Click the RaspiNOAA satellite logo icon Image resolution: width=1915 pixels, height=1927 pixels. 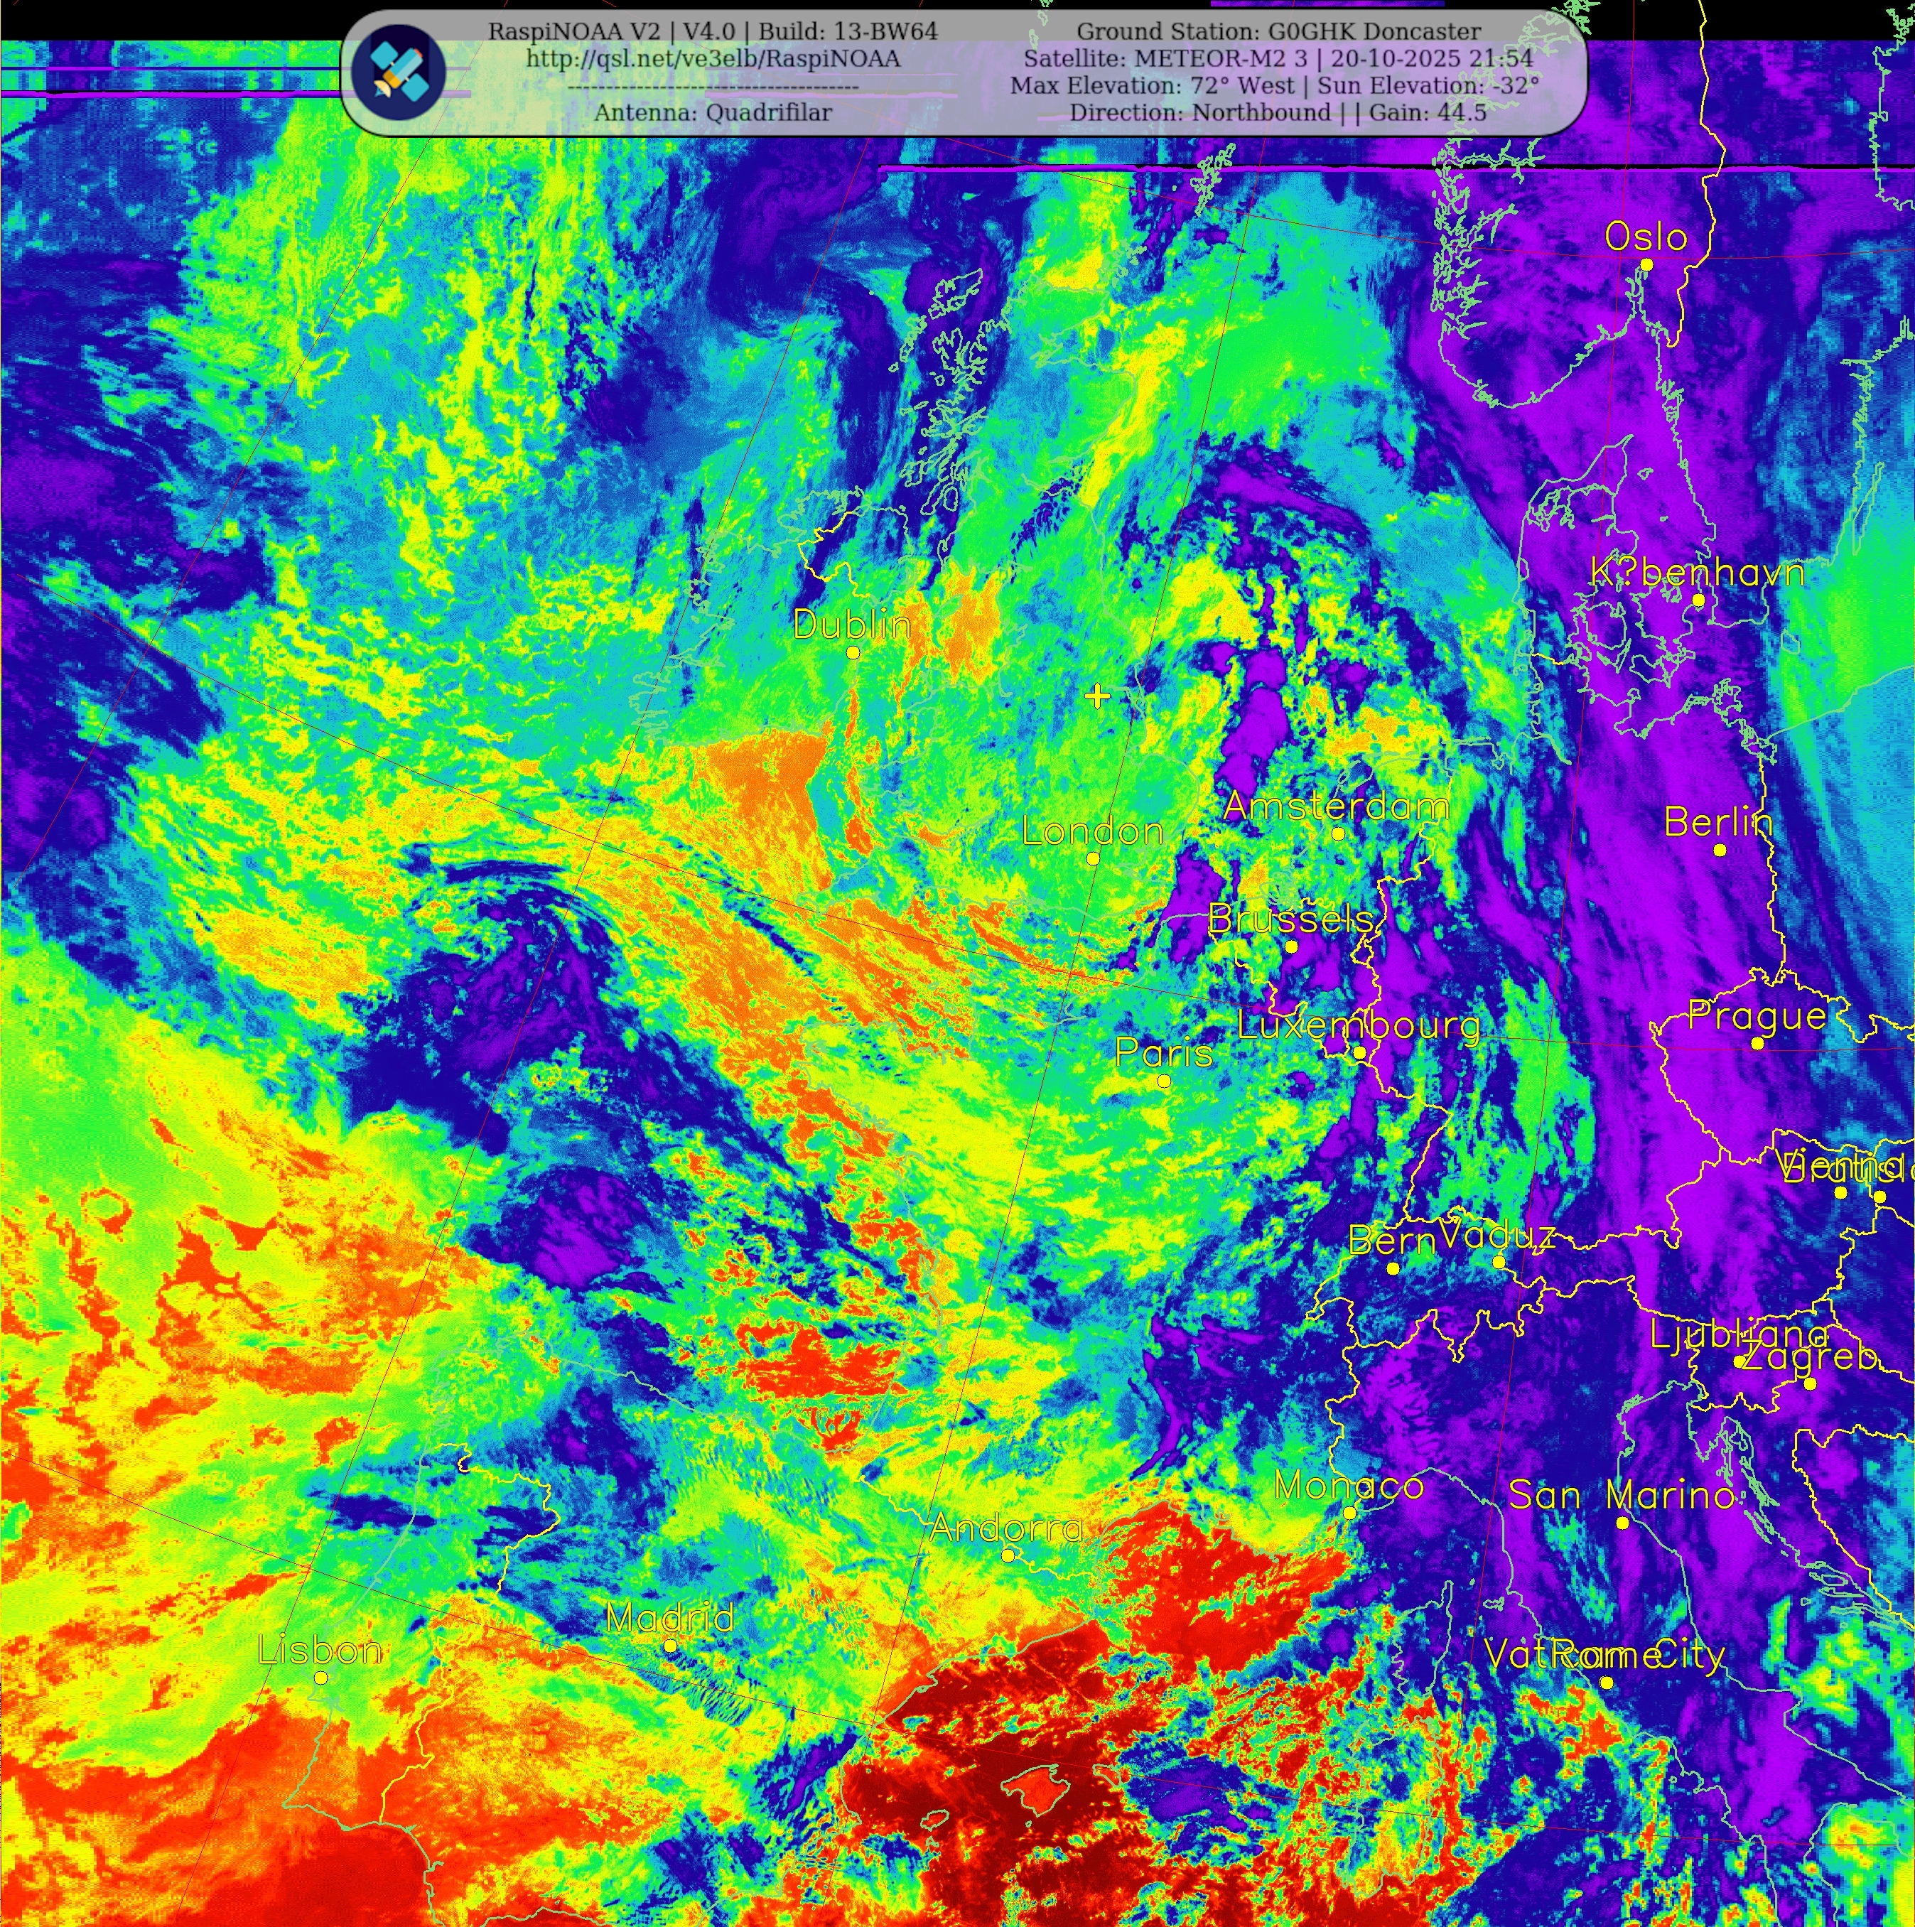398,72
